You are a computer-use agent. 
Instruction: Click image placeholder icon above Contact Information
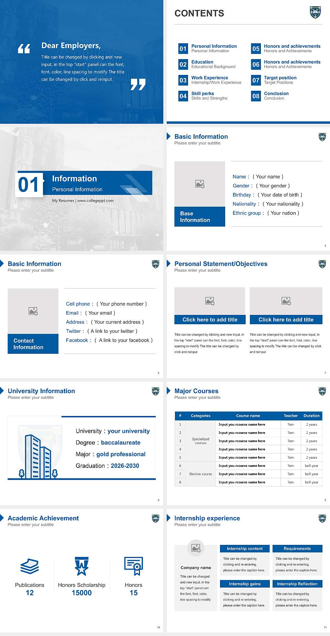point(33,311)
